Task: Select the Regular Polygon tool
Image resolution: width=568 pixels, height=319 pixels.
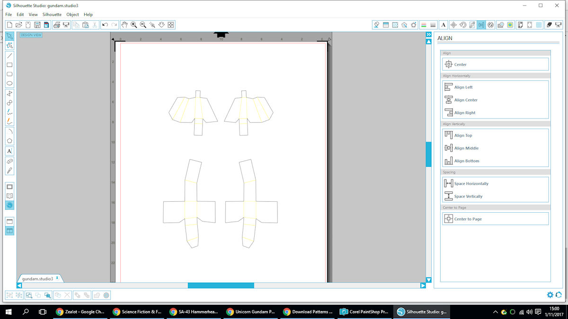Action: 9,141
